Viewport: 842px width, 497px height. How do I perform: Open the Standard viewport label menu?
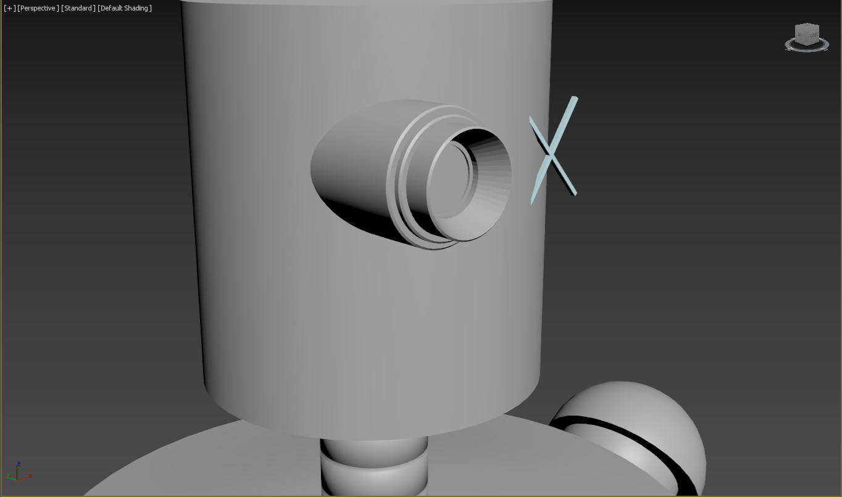click(78, 8)
